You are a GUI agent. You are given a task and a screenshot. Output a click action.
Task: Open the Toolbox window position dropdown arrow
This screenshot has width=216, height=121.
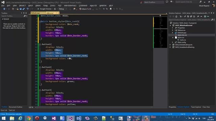(x=22, y=13)
